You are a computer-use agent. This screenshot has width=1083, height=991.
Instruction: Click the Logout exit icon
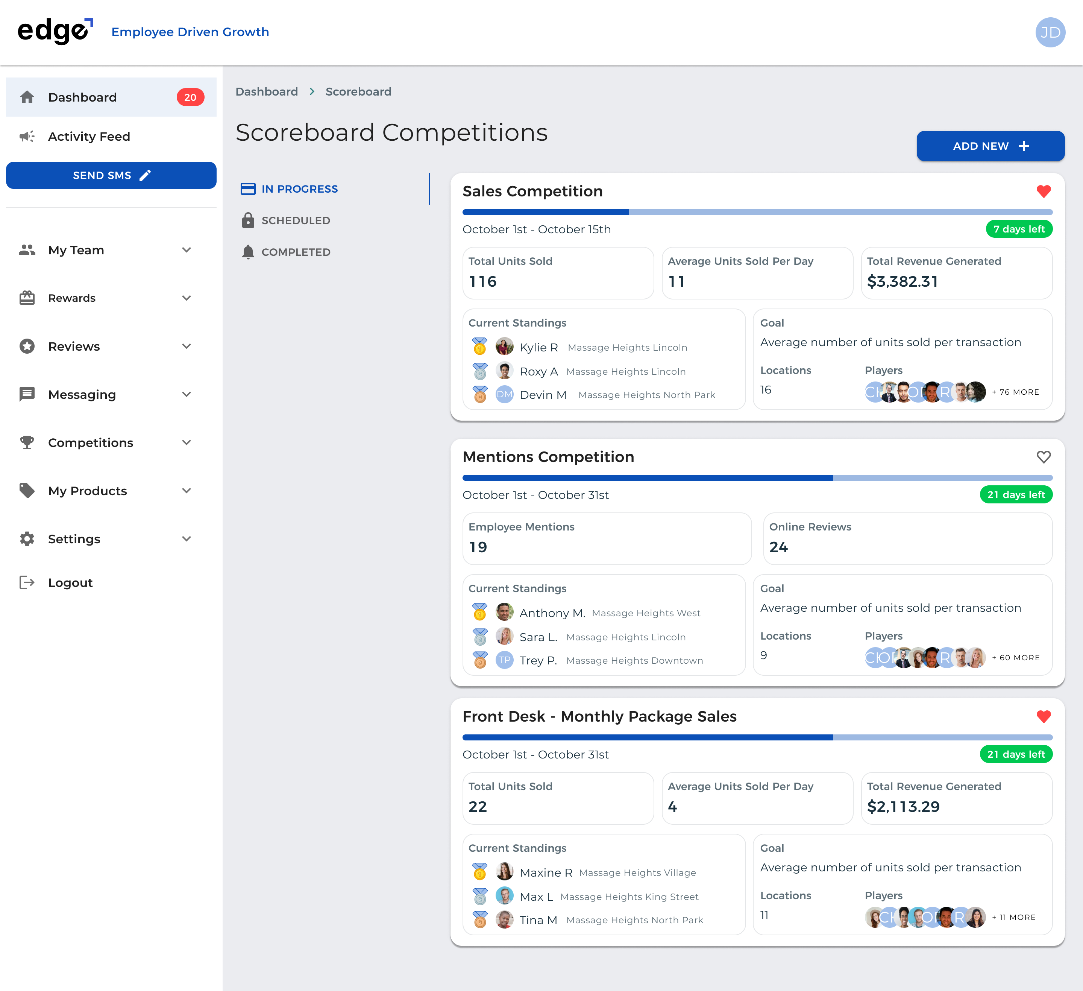(27, 582)
